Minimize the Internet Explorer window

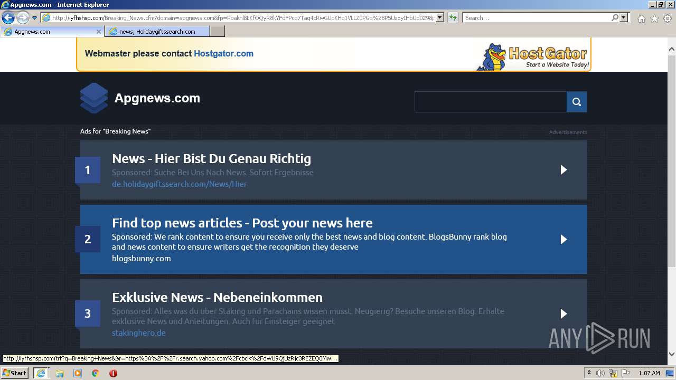[651, 5]
